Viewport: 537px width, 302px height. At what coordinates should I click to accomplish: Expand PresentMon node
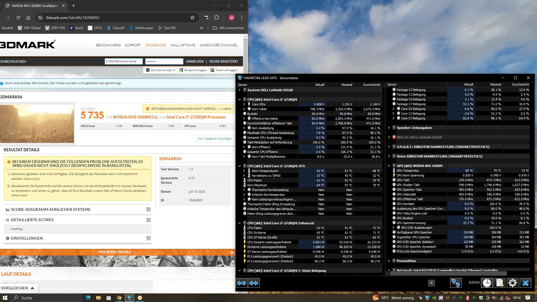[389, 261]
